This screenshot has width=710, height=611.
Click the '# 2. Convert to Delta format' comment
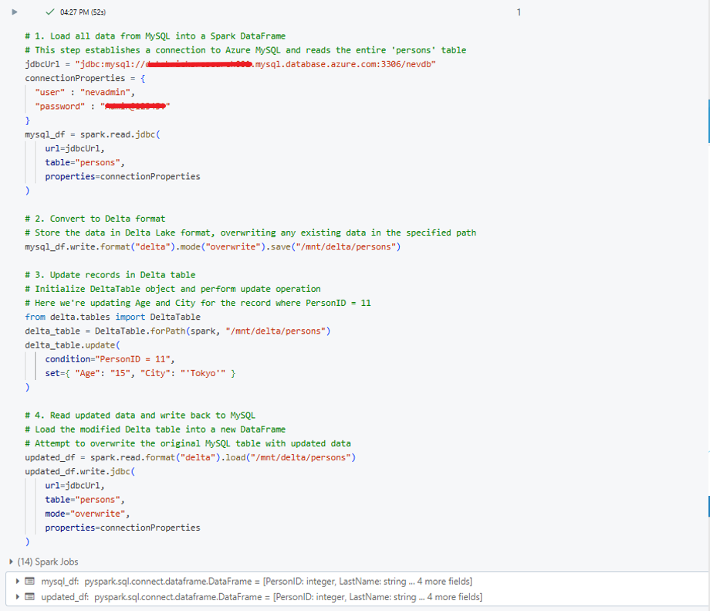point(95,219)
